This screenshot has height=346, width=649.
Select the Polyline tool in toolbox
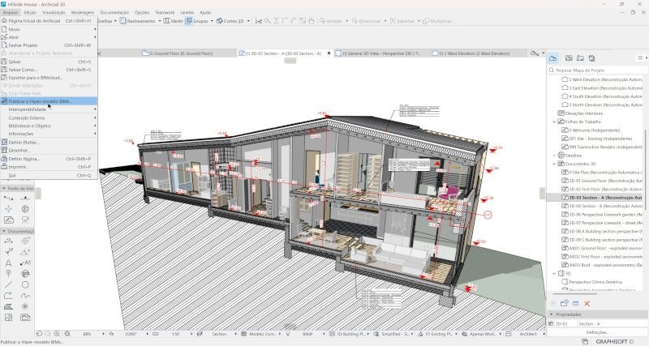tap(8, 296)
